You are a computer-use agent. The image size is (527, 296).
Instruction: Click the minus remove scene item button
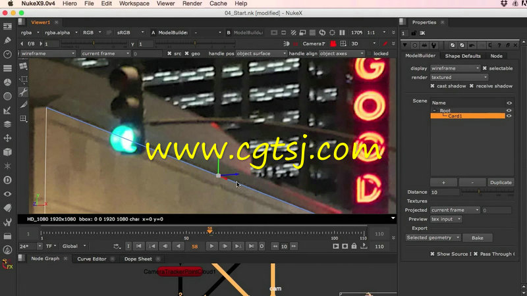tap(472, 182)
